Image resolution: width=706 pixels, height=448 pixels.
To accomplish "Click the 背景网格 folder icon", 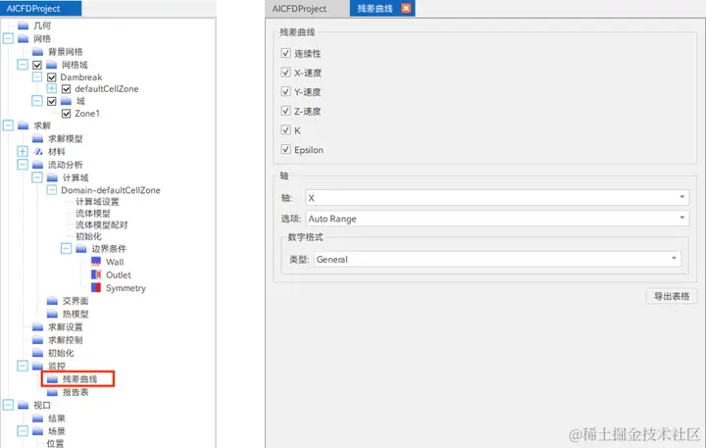I will point(38,51).
